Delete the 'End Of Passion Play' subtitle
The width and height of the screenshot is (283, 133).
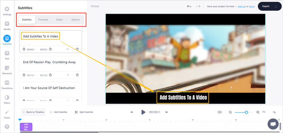(x=77, y=75)
